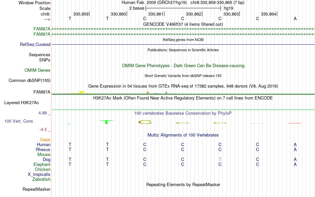Click the hg19 assembly label by scale
Screen dimensions: 315x197
tap(228, 8)
